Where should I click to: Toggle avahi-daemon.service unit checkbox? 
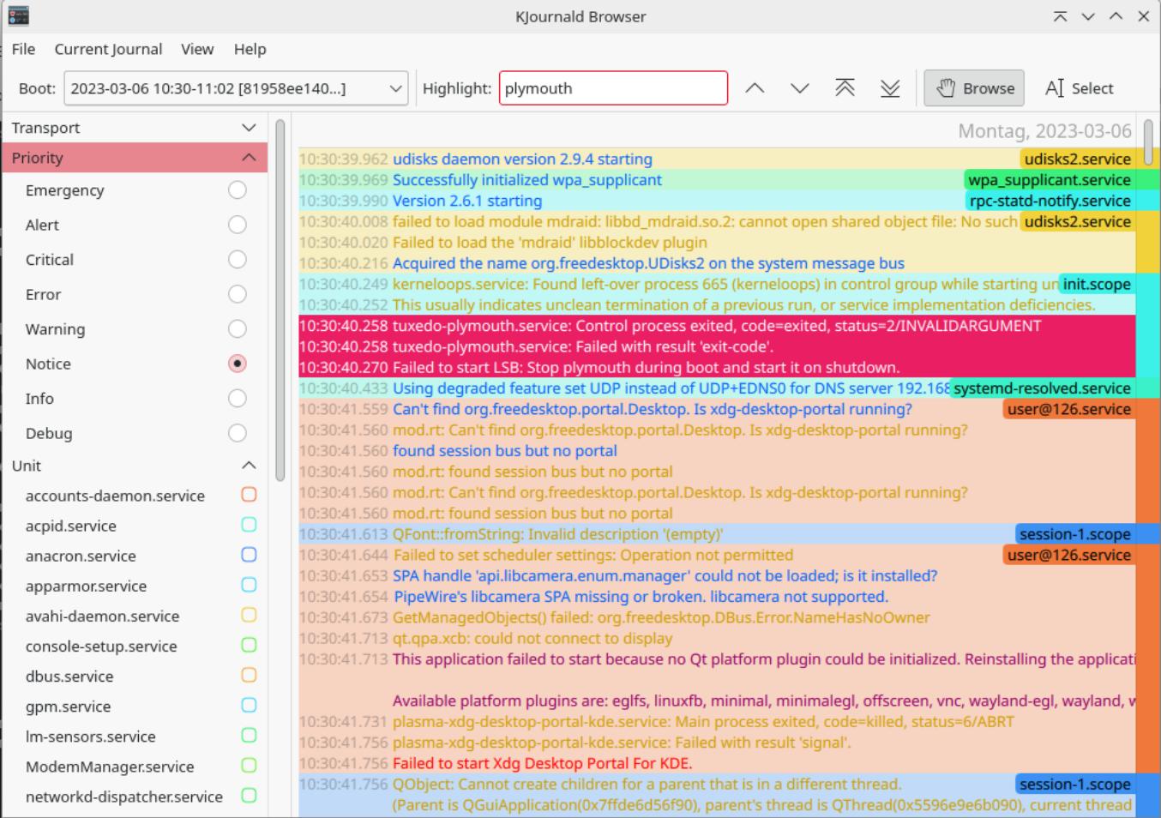tap(249, 615)
